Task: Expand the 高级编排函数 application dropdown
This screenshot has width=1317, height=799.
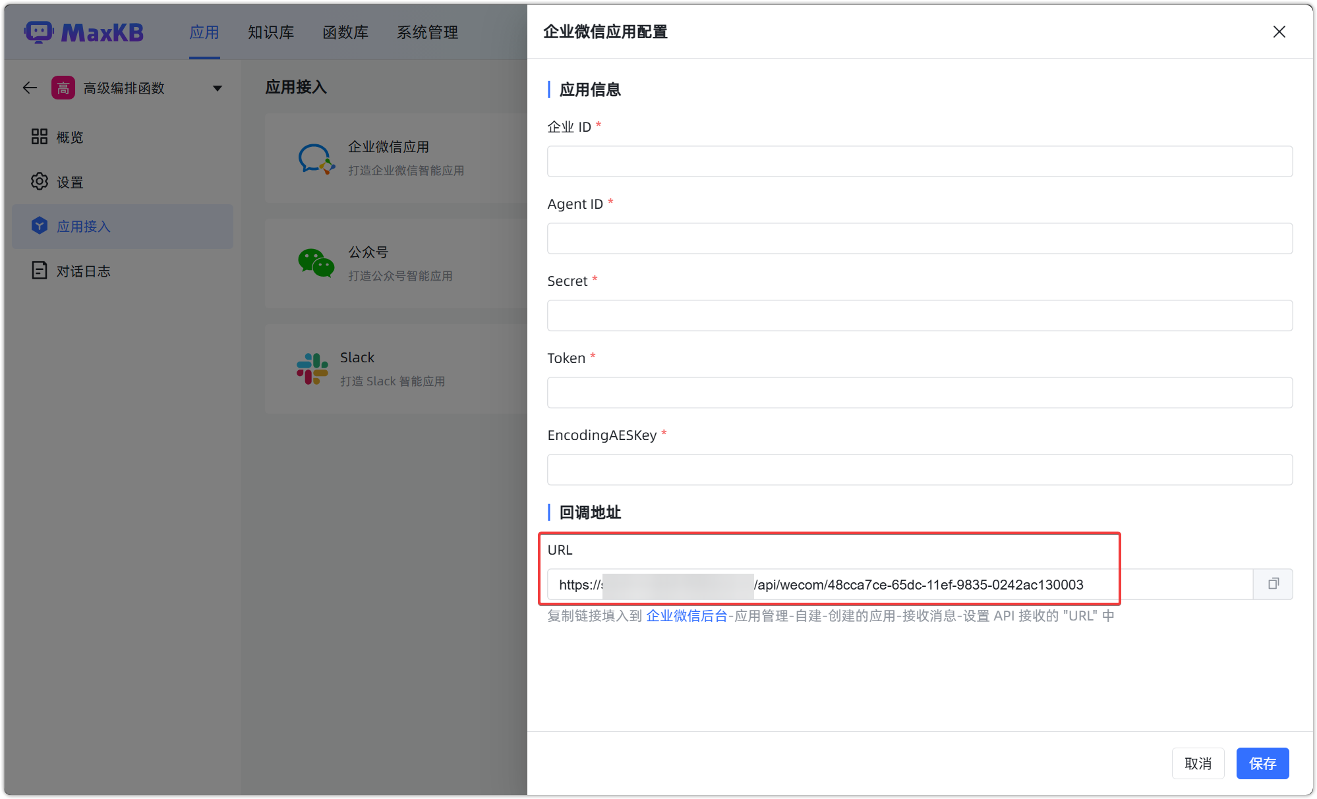Action: [218, 87]
